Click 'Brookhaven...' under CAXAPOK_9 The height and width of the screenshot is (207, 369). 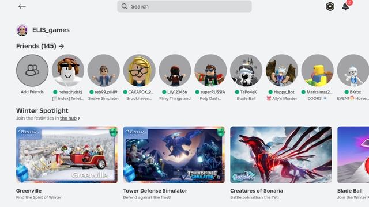(140, 98)
